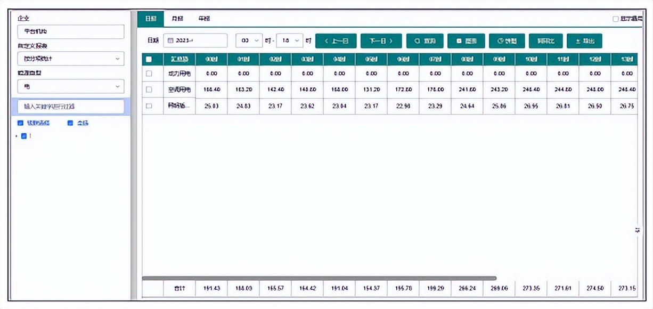Screen dimensions: 653x309
Task: Toggle the 全选 checkbox in left panel
Action: [71, 123]
